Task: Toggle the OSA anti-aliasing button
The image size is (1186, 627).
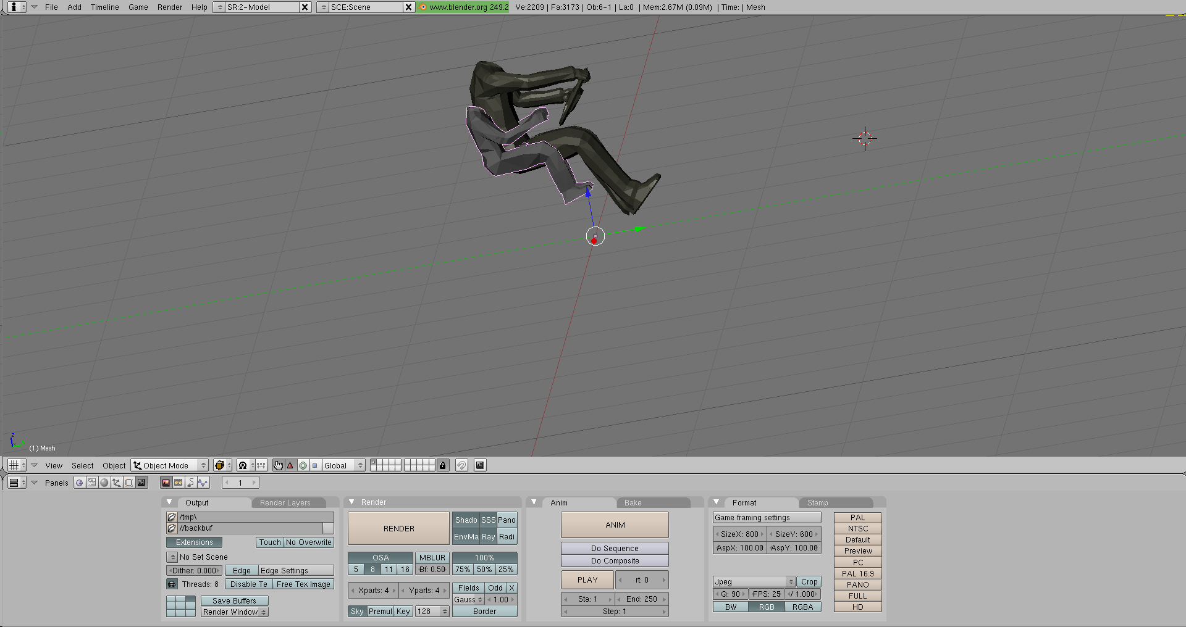Action: pyautogui.click(x=381, y=558)
